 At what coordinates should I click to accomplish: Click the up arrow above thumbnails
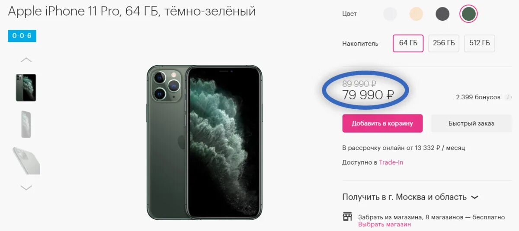(26, 60)
